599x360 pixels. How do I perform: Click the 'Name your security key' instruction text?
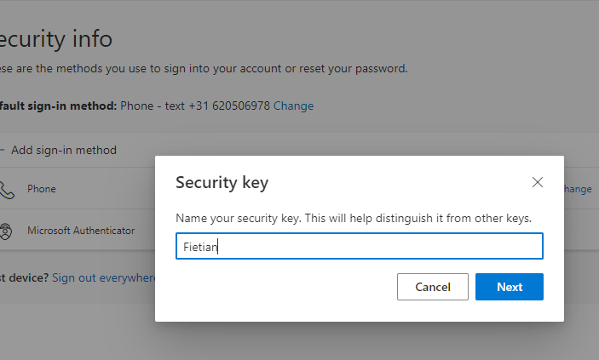(x=354, y=219)
